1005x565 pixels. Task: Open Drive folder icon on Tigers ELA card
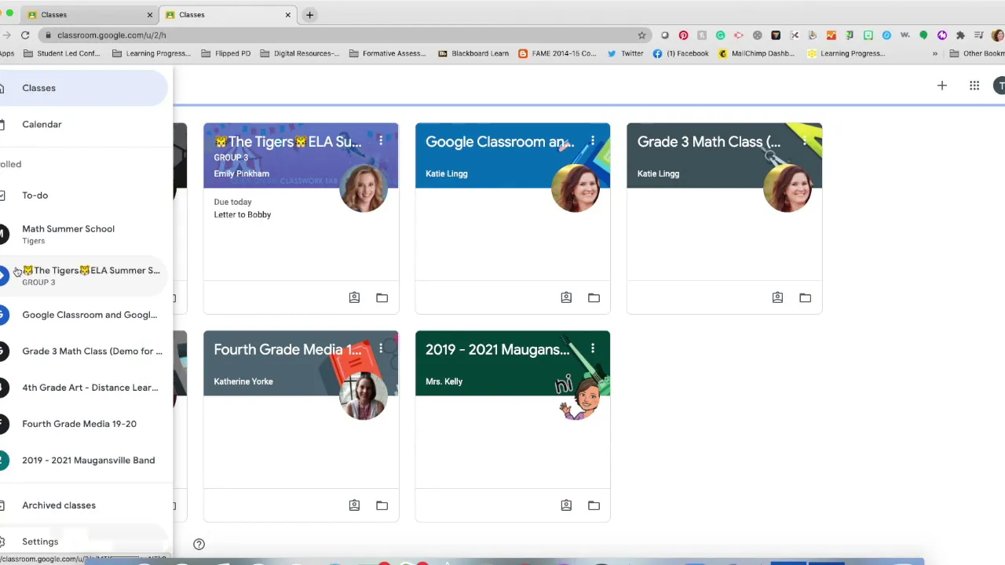(382, 297)
